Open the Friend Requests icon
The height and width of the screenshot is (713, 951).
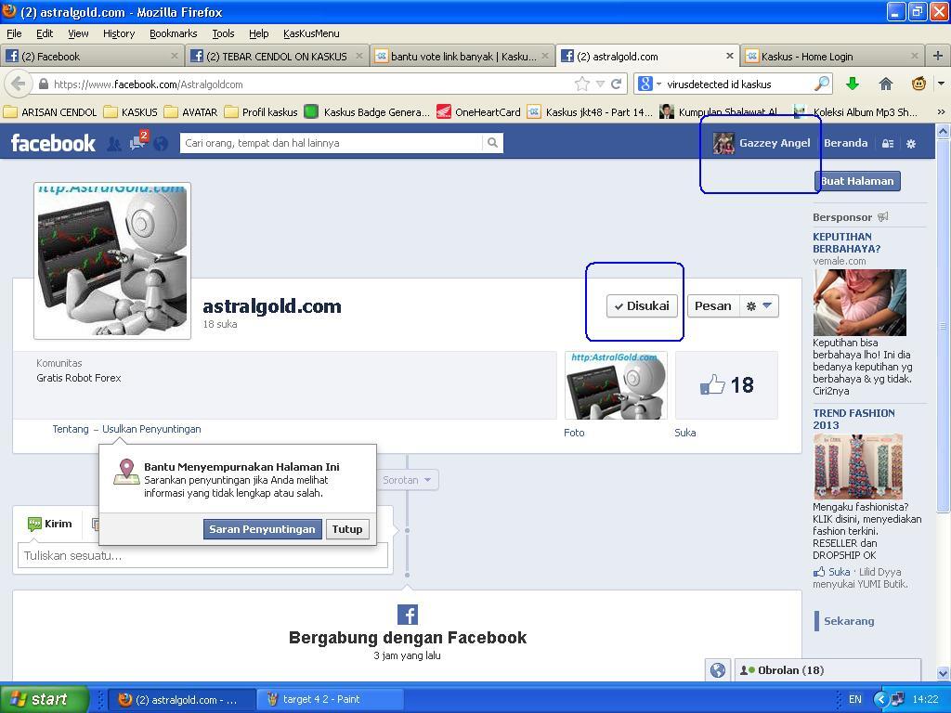point(113,144)
